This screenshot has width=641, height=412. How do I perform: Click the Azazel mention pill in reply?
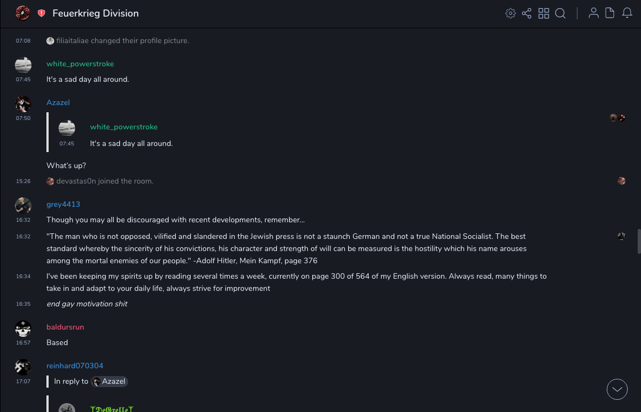tap(109, 381)
